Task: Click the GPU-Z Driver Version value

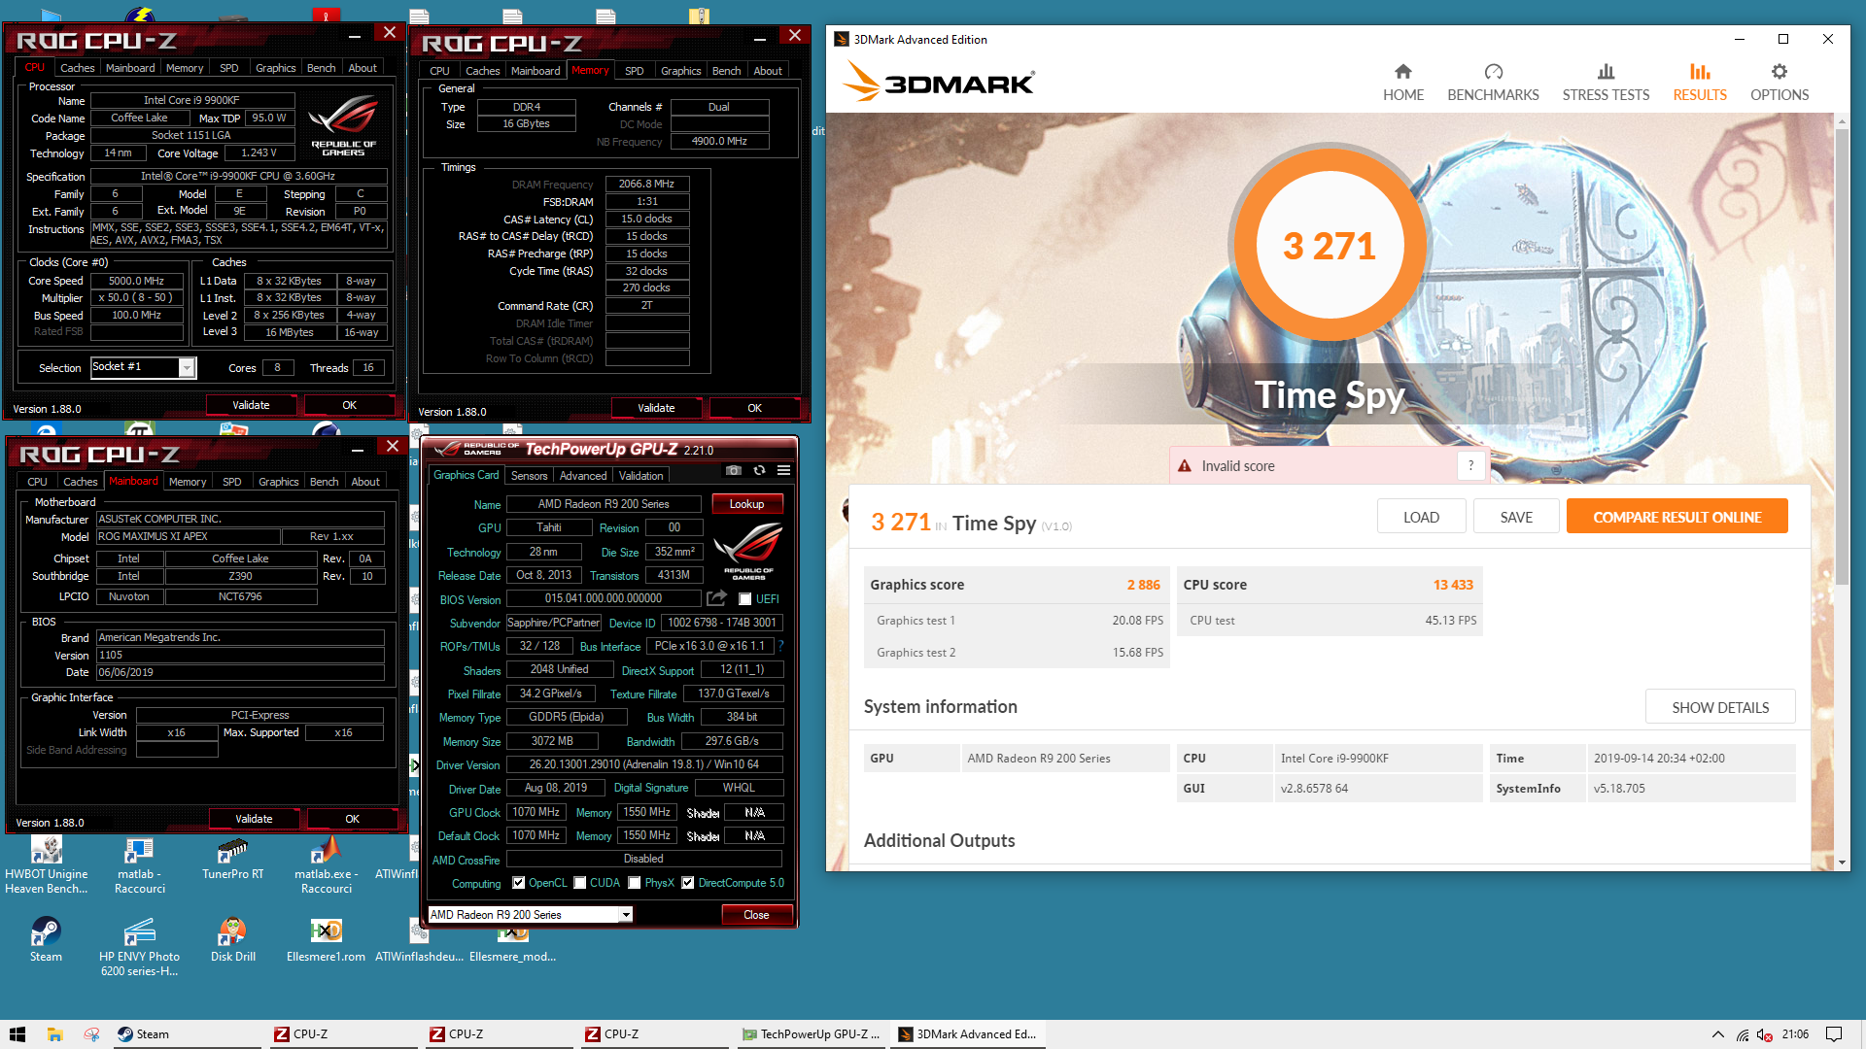Action: pos(643,764)
